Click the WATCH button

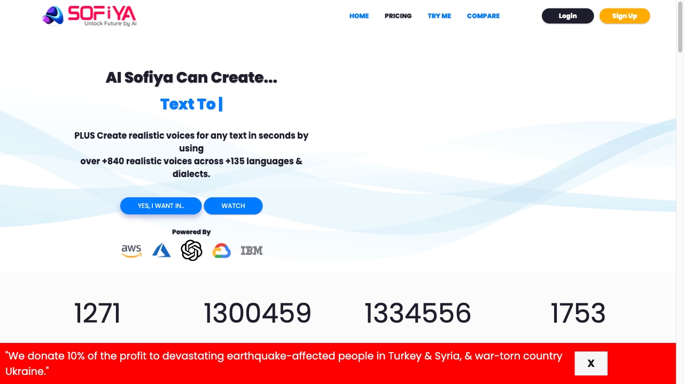(233, 206)
